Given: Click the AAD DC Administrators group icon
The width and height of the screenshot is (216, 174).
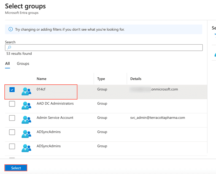Looking at the screenshot, I should (26, 106).
